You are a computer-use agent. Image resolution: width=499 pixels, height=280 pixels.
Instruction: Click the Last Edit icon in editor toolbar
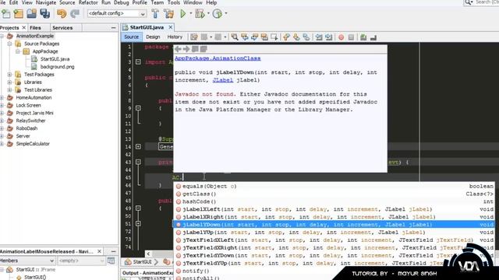(x=194, y=37)
